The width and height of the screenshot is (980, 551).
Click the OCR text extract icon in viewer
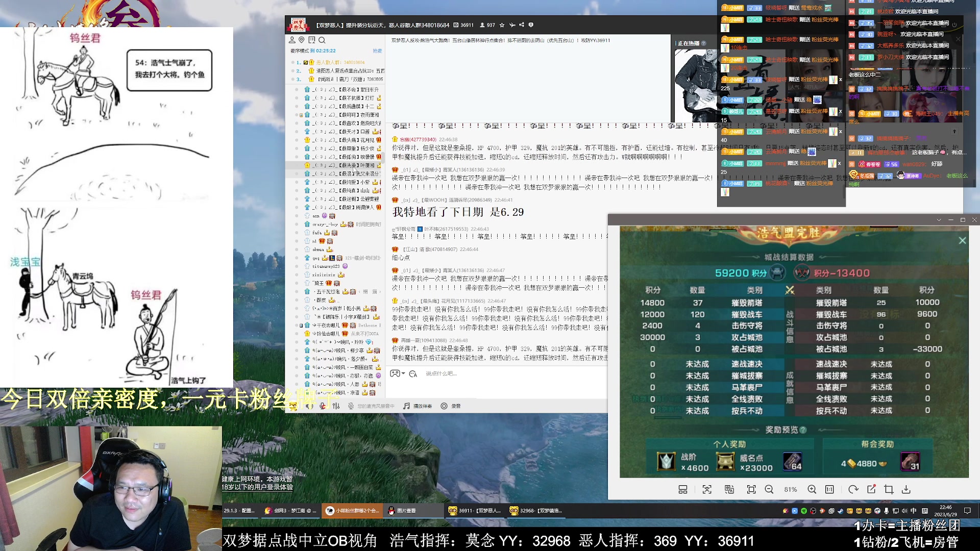707,490
